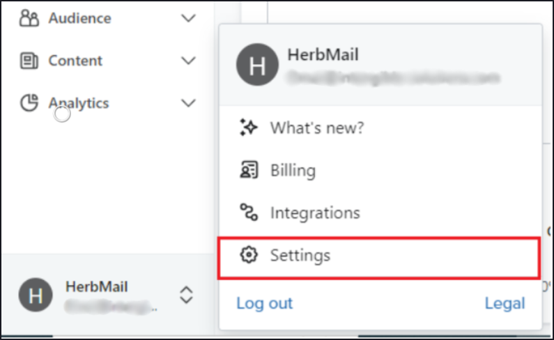This screenshot has width=554, height=340.
Task: Choose Integrations in the account menu
Action: click(315, 212)
